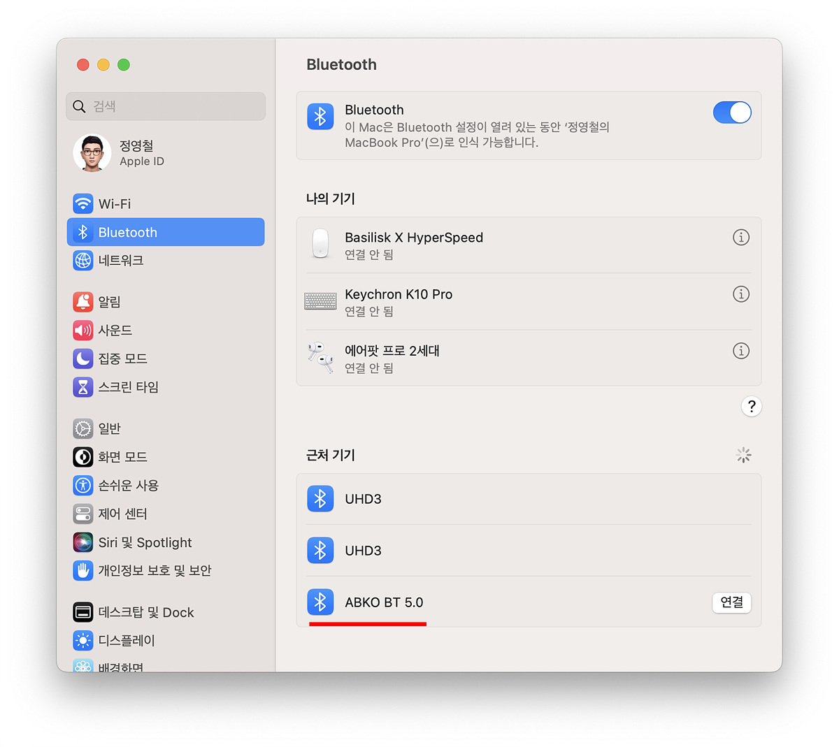The height and width of the screenshot is (747, 839).
Task: Click the 연결 안 됨 status under Keychron K10 Pro
Action: coord(369,311)
